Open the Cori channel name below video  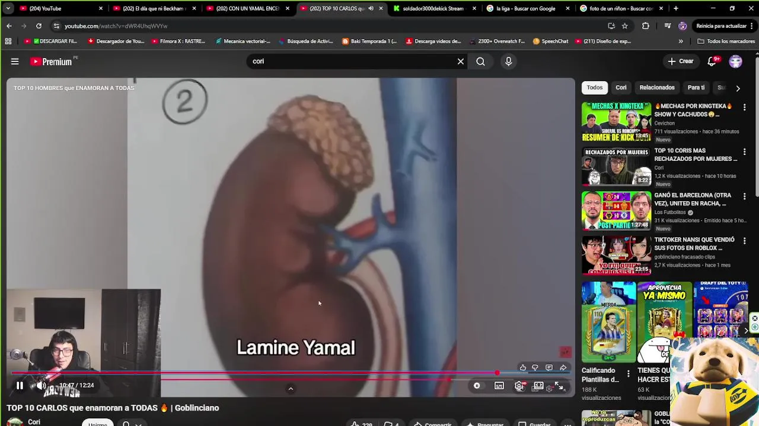click(x=34, y=422)
